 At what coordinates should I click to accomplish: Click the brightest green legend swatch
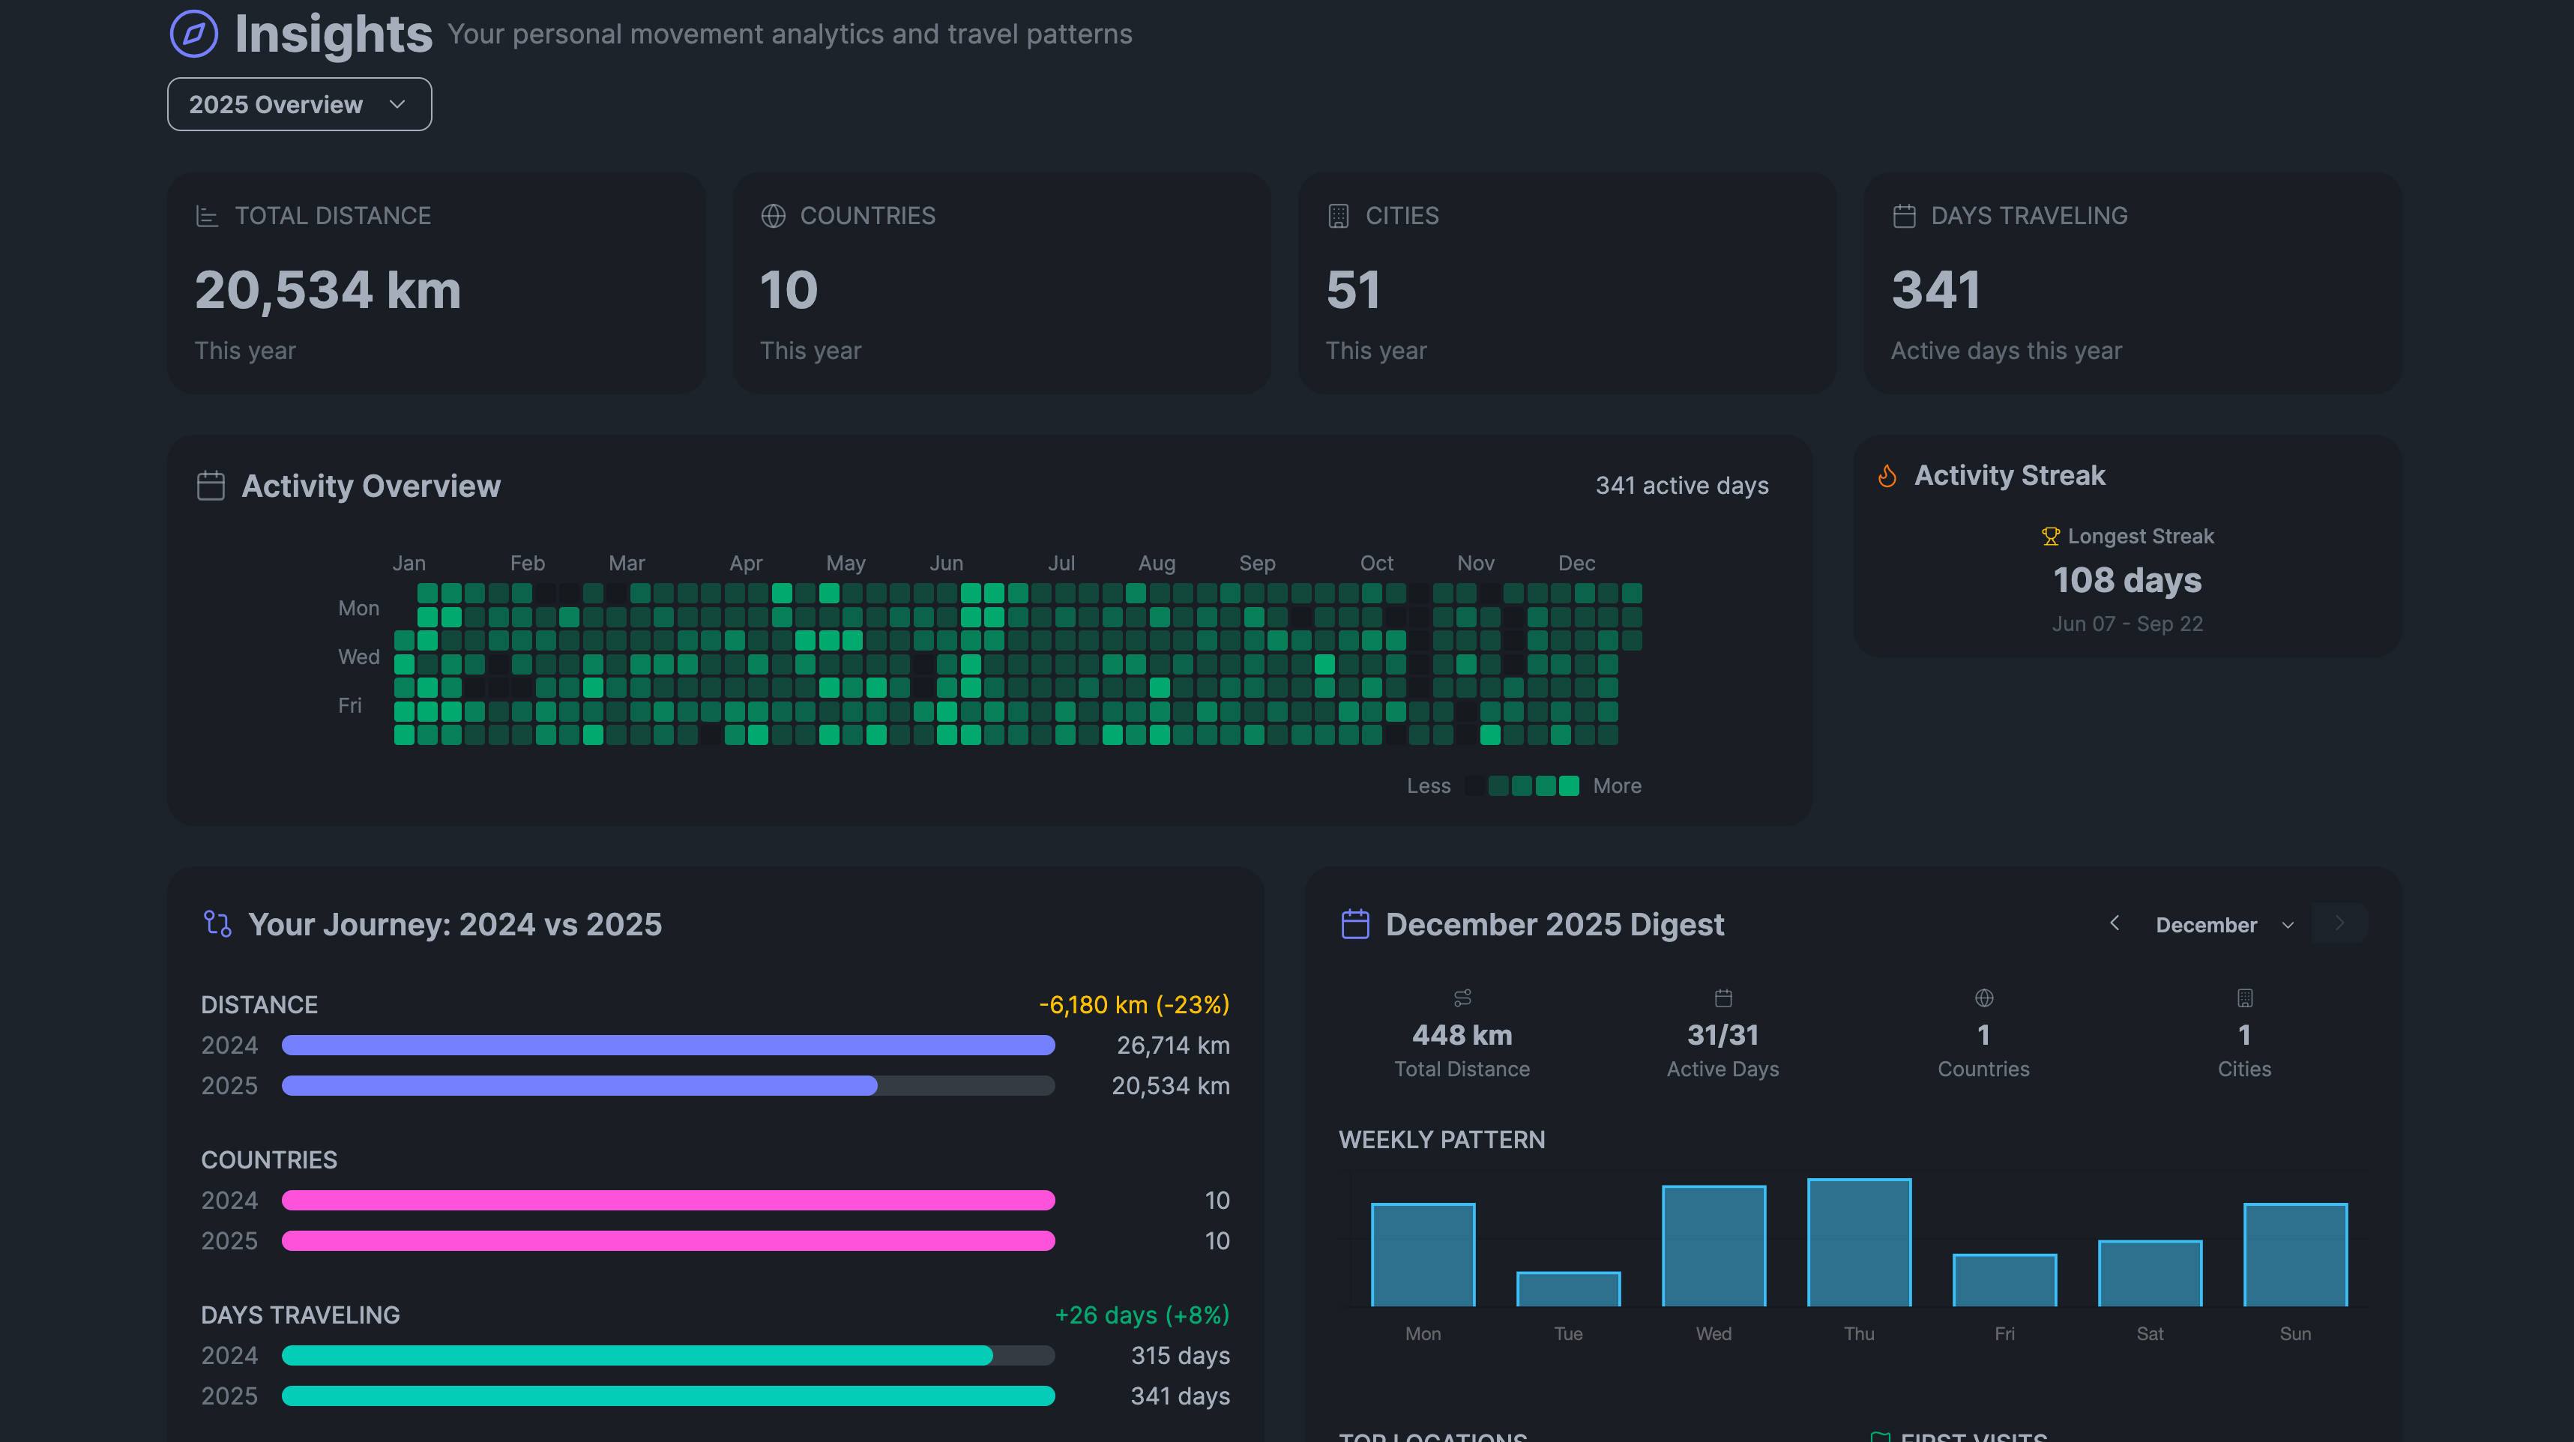[1569, 785]
